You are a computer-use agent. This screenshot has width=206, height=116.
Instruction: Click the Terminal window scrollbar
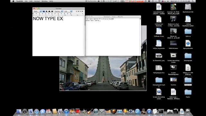[140, 37]
